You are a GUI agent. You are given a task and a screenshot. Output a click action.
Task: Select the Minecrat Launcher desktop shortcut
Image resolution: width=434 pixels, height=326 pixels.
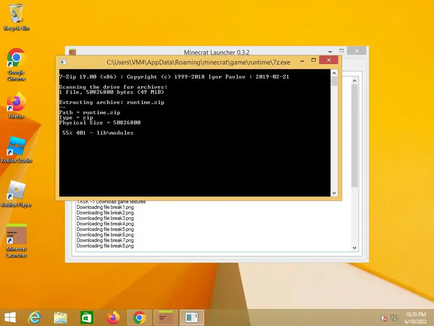[x=16, y=241]
